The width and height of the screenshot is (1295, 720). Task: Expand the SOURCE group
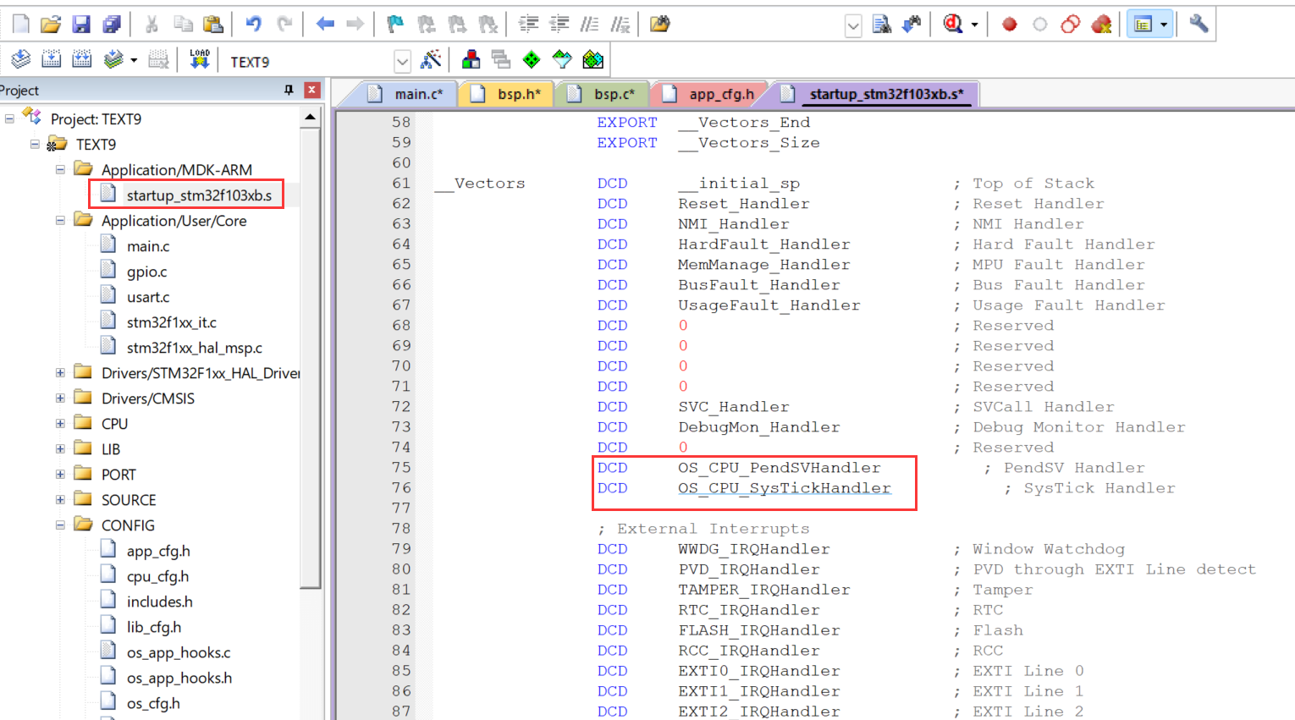click(60, 499)
